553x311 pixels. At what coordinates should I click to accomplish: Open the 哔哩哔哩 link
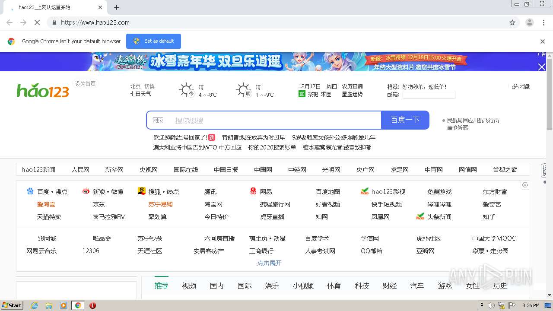tap(439, 204)
